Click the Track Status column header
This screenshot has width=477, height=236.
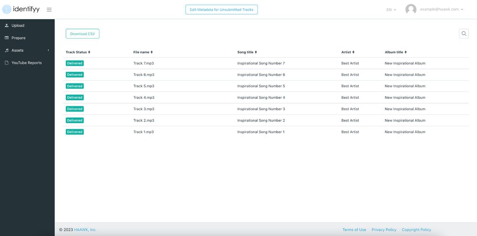point(76,52)
